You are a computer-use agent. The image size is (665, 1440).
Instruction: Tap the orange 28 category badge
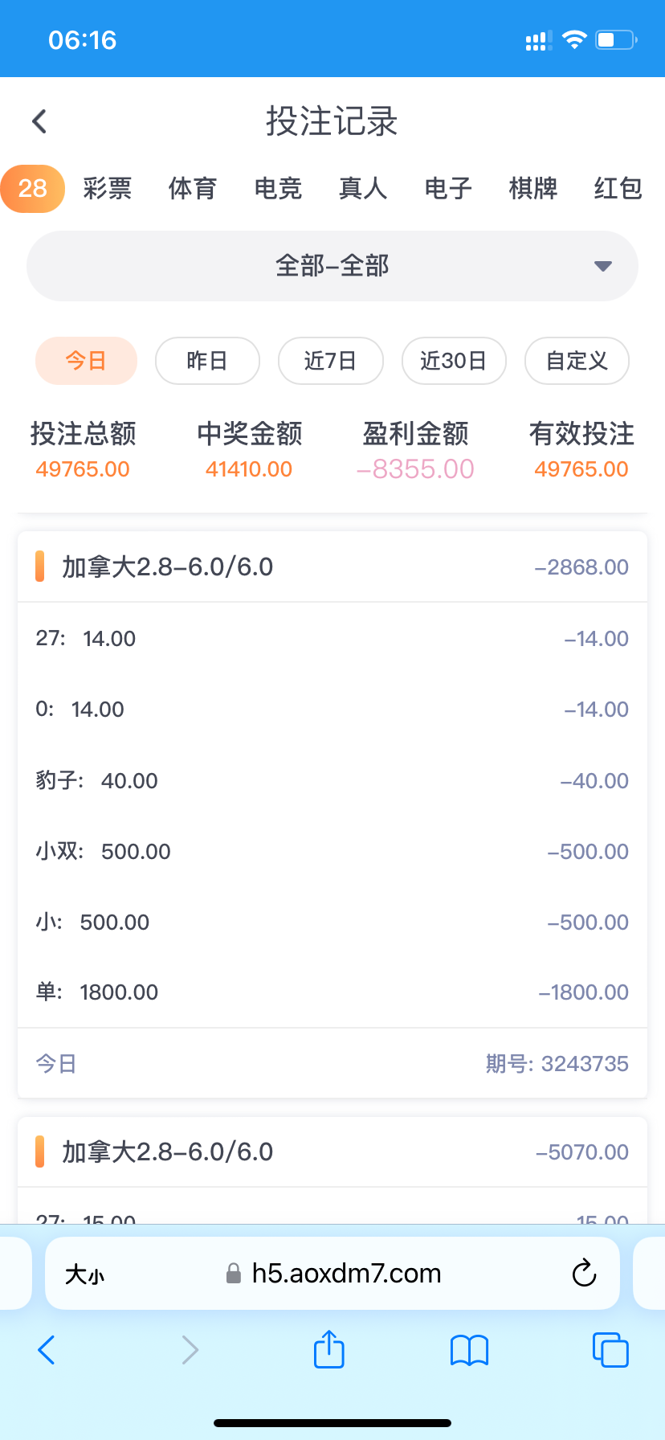click(33, 189)
